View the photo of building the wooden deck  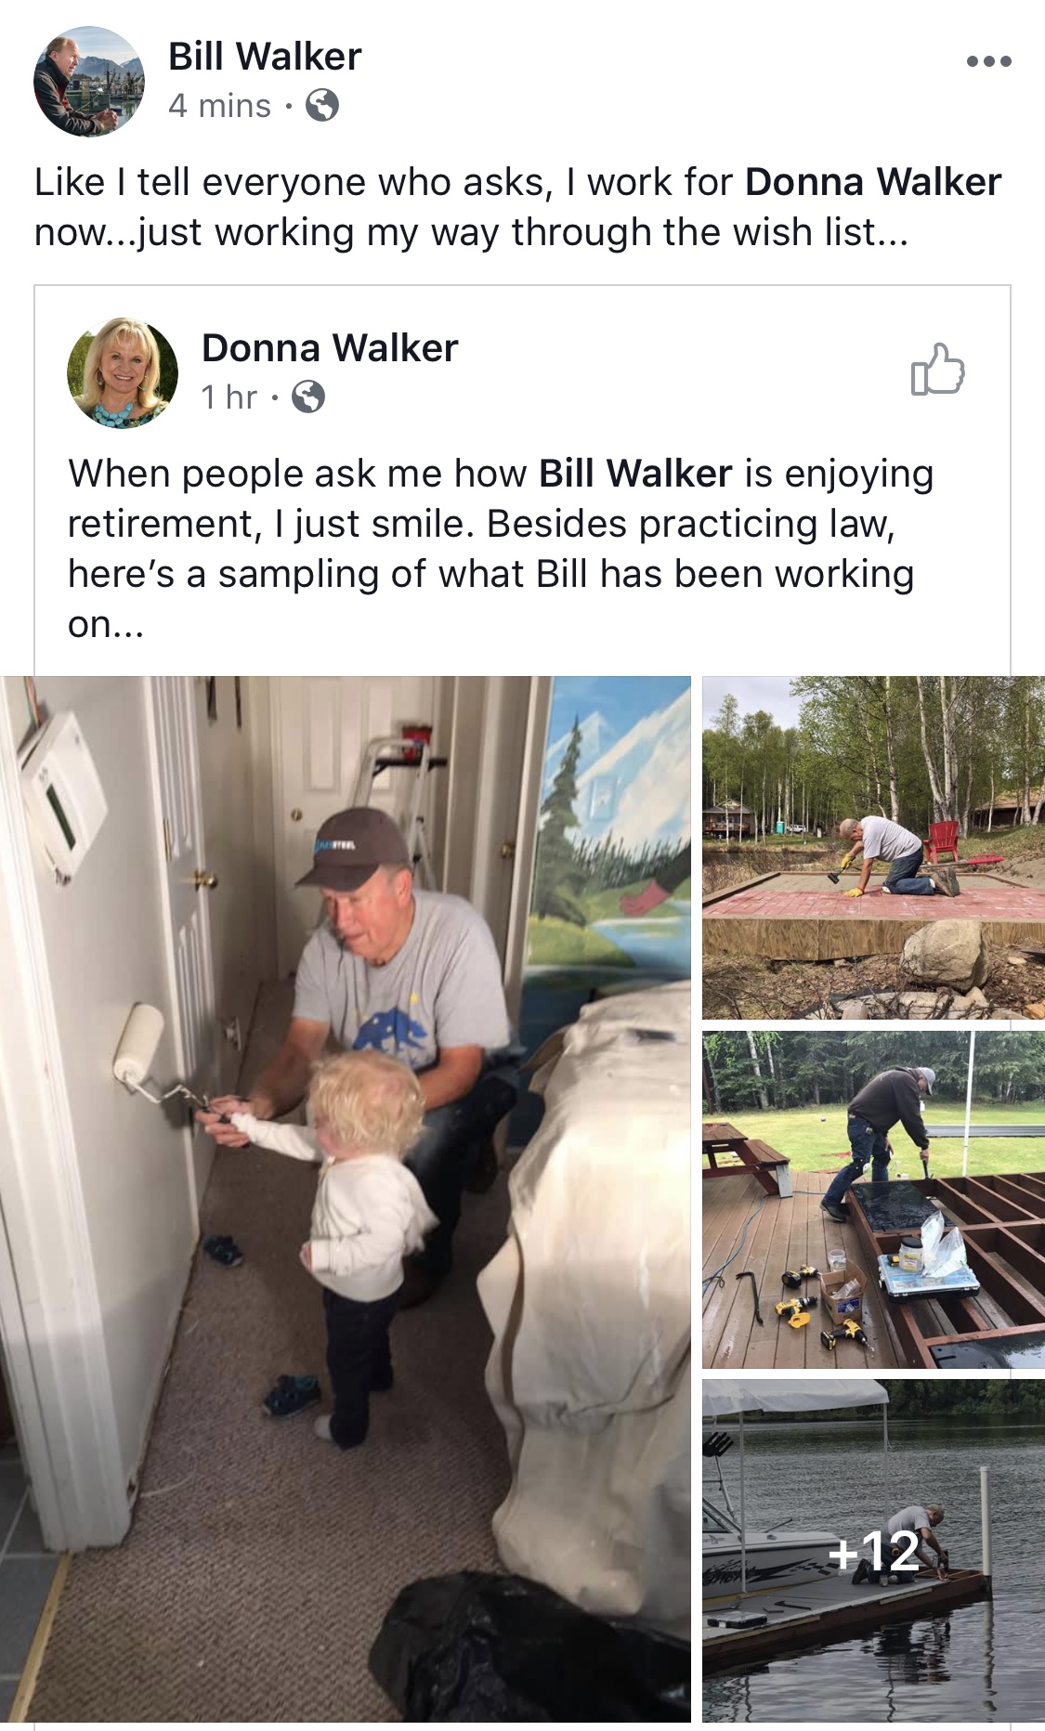click(x=873, y=1199)
